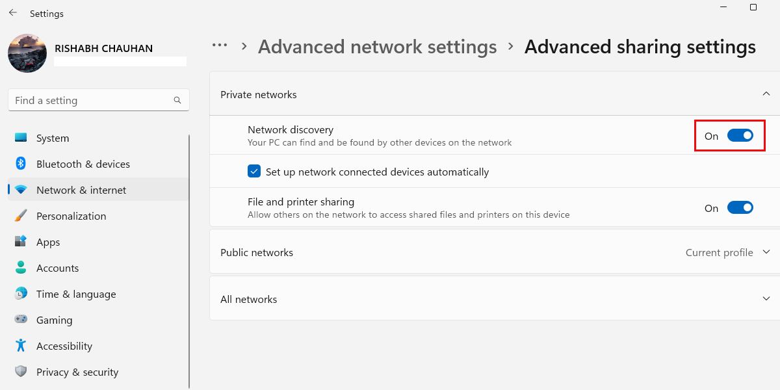Click the Find a setting search box
The height and width of the screenshot is (390, 780).
tap(97, 100)
